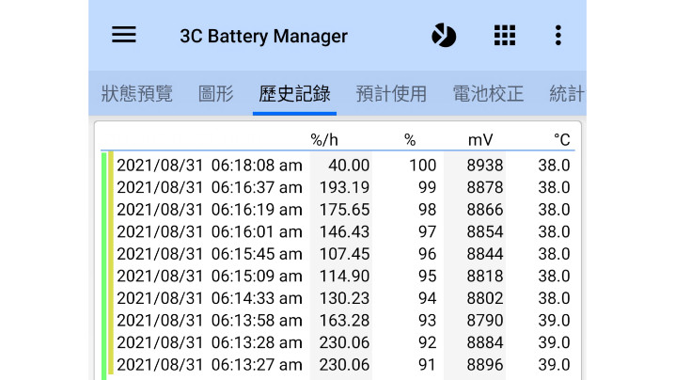This screenshot has height=380, width=675.
Task: Switch to the 電池校正 tab
Action: click(x=488, y=93)
